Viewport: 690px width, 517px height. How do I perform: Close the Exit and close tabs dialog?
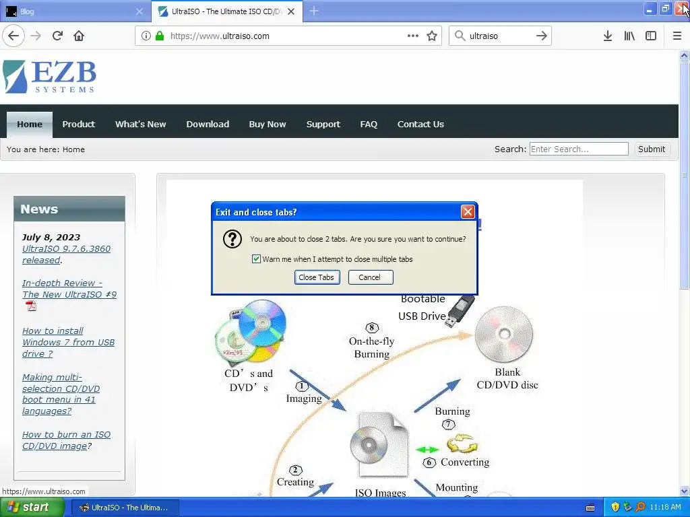(x=468, y=212)
